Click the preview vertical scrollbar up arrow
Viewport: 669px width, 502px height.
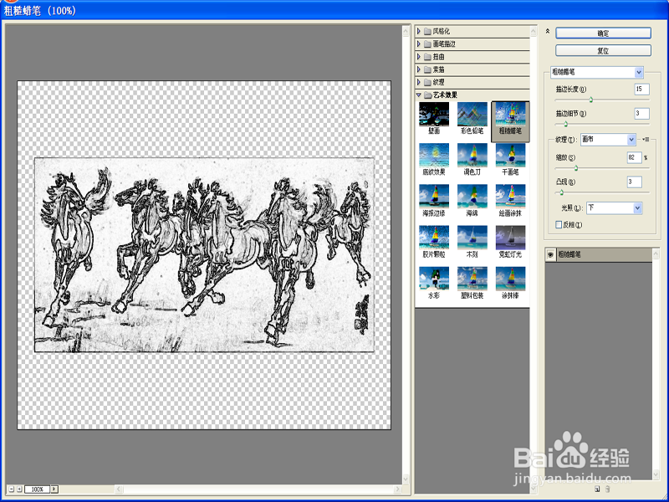406,31
